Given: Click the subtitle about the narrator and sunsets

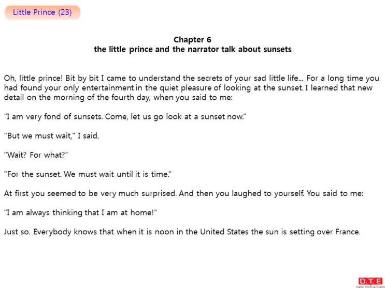Looking at the screenshot, I should [193, 49].
